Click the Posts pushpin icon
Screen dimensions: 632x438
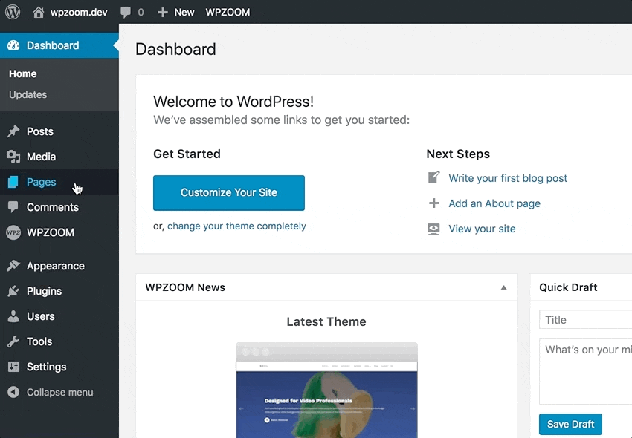[13, 131]
